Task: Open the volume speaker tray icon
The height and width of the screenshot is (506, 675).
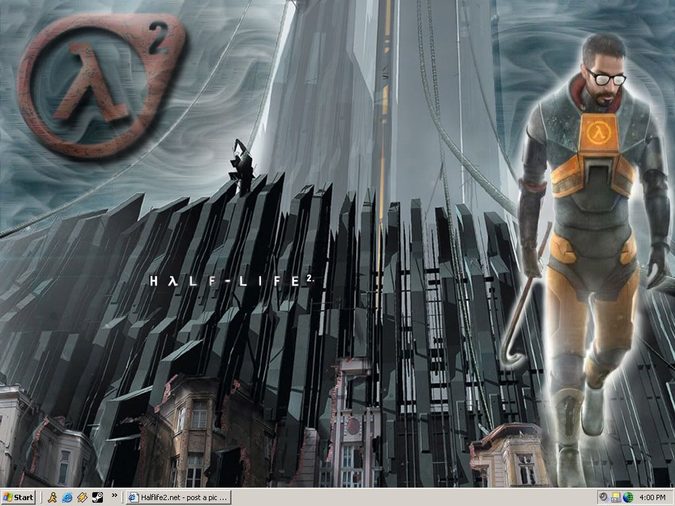Action: point(604,497)
